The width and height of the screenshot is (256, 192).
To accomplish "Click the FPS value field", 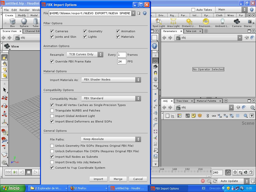I will [x=122, y=61].
